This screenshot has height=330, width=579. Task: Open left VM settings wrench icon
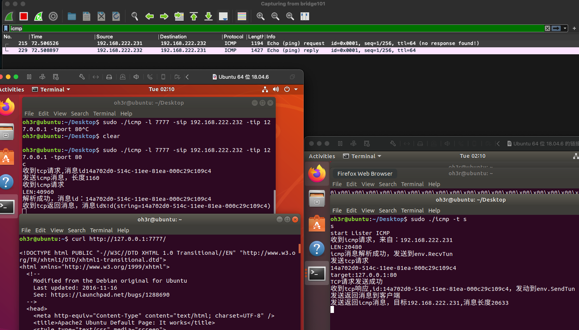(82, 77)
